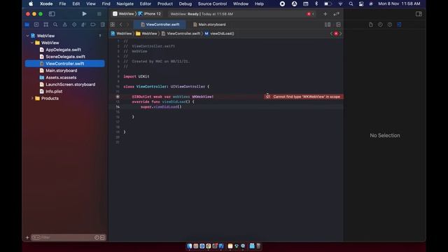Show the File inspector
Image resolution: width=448 pixels, height=252 pixels.
click(370, 24)
